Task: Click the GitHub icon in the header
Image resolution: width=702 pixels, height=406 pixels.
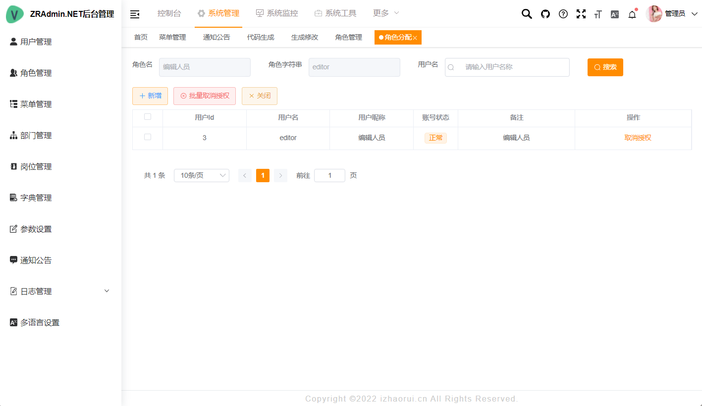Action: click(545, 14)
